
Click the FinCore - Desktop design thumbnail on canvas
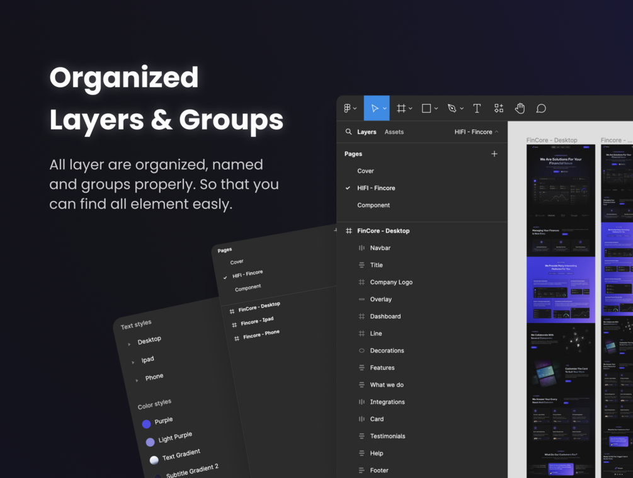point(561,311)
